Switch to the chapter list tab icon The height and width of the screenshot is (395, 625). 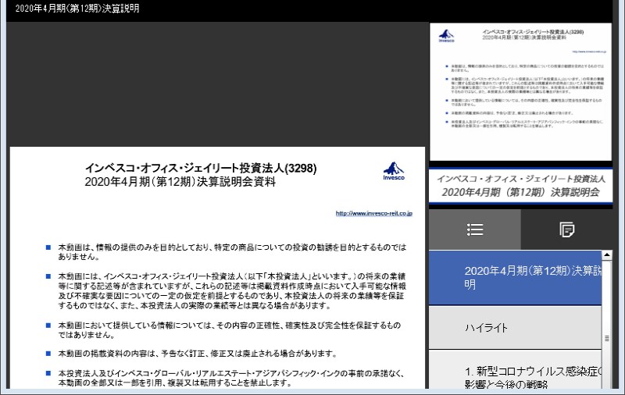point(475,230)
